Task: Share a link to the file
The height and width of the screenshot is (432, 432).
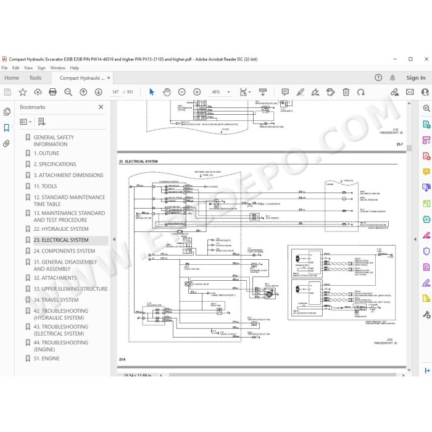Action: coord(394,92)
